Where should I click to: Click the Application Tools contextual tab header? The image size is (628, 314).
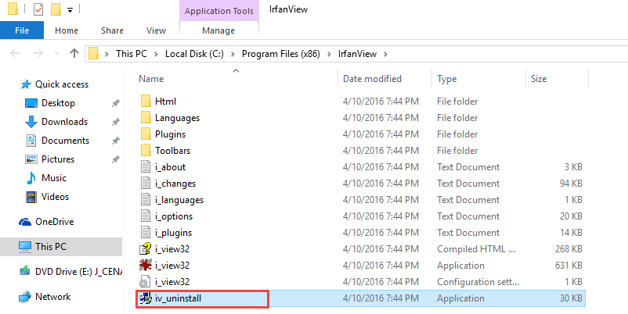tap(219, 11)
